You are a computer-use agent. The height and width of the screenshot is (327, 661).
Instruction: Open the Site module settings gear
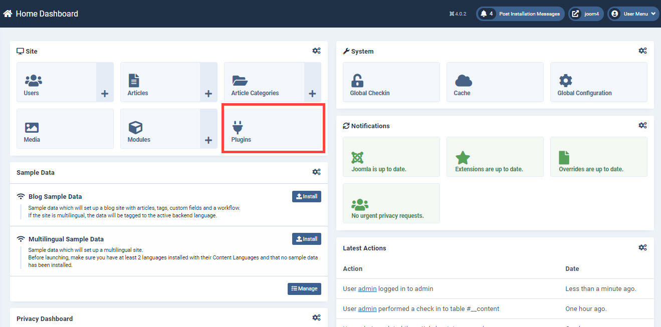[316, 51]
